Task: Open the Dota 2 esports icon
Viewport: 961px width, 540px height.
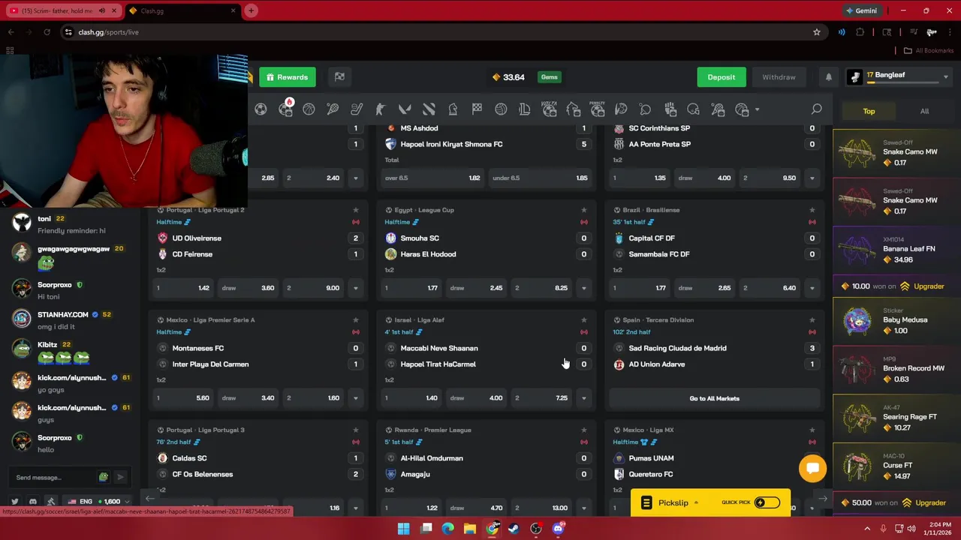Action: click(429, 109)
